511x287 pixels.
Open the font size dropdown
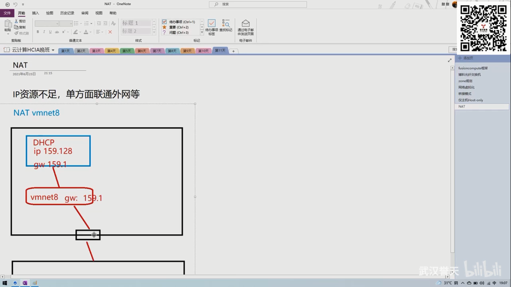[71, 24]
